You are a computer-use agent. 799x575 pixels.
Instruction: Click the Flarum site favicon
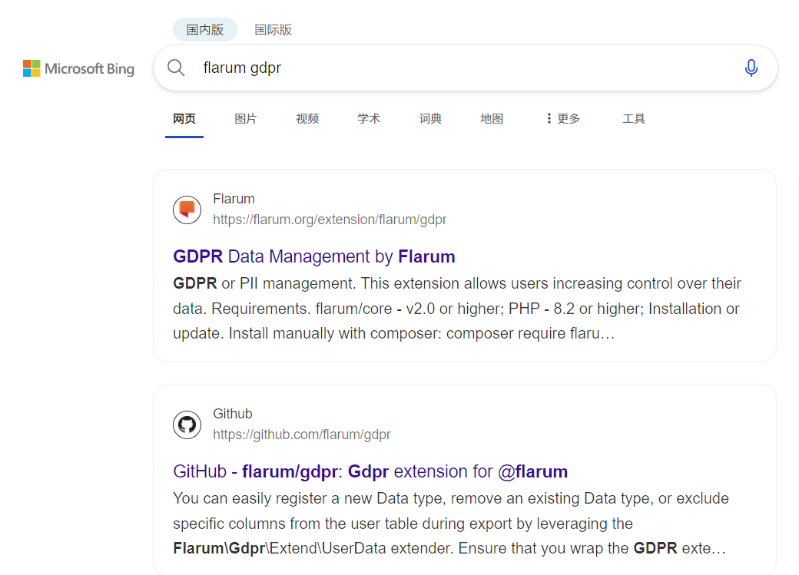pyautogui.click(x=187, y=210)
